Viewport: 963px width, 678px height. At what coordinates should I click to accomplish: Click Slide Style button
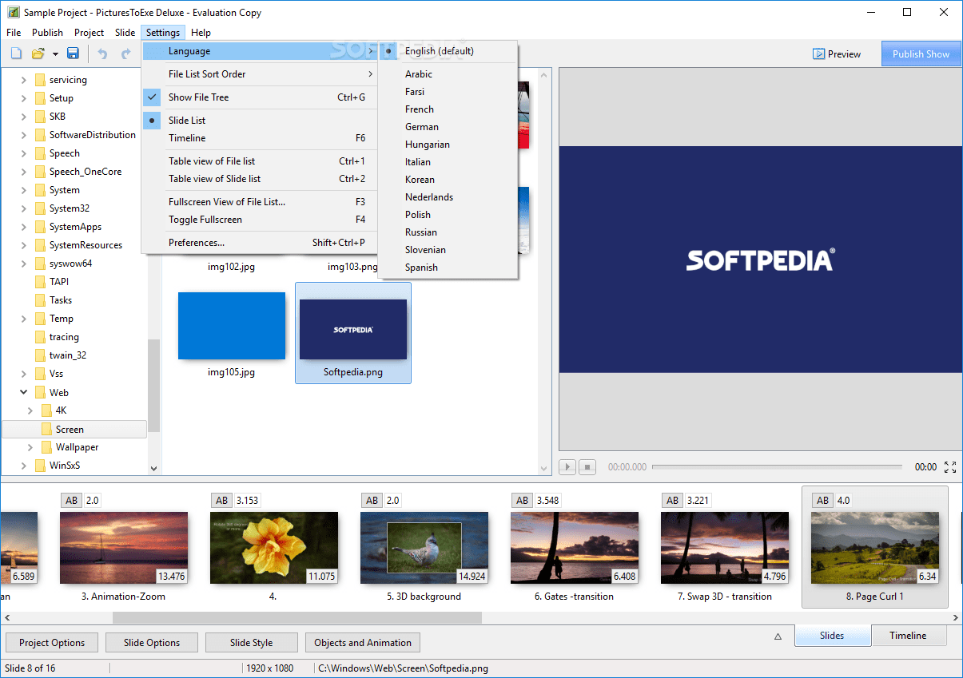point(252,643)
